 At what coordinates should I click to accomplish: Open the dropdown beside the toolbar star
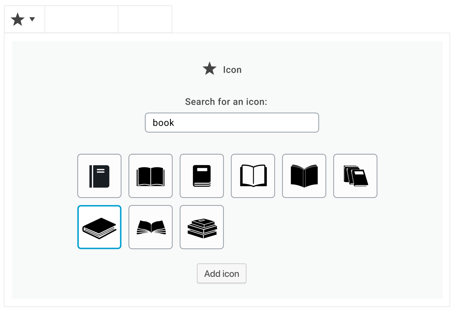point(32,20)
